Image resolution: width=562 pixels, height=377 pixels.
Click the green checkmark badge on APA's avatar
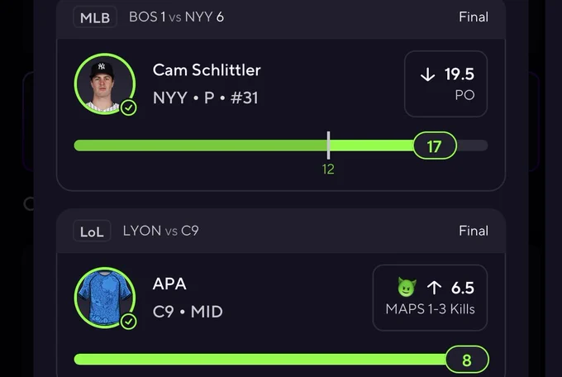pyautogui.click(x=129, y=322)
